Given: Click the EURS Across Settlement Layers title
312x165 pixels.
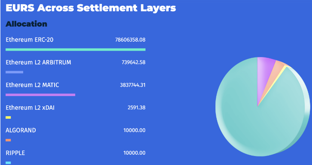Looking at the screenshot, I should (x=91, y=8).
